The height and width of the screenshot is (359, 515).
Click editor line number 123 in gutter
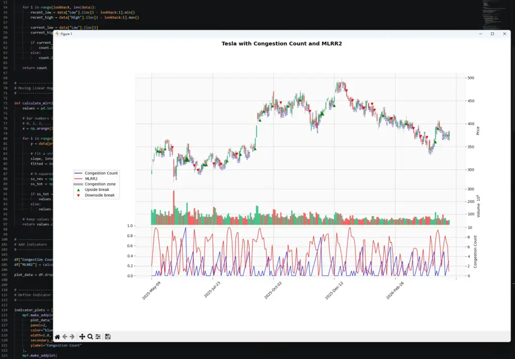(5, 355)
